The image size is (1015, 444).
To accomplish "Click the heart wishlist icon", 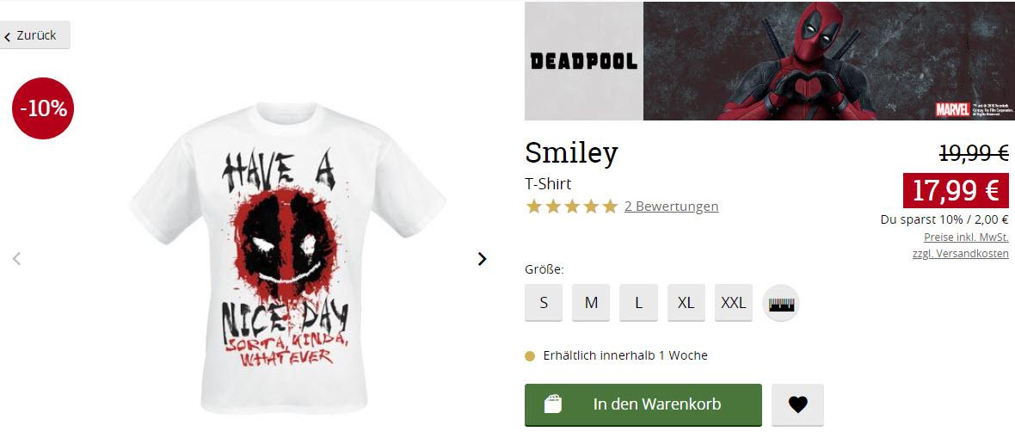I will [797, 404].
